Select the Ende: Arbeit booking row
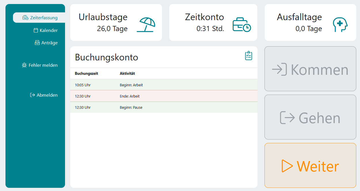 163,96
